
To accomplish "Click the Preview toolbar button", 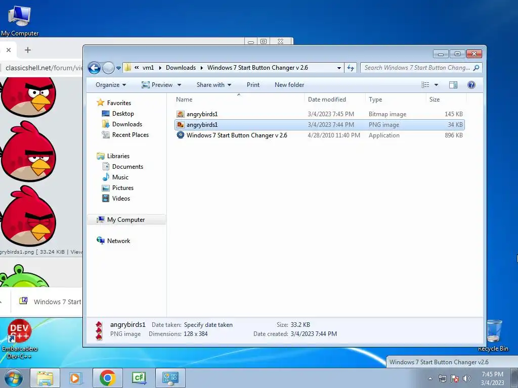I will (158, 85).
